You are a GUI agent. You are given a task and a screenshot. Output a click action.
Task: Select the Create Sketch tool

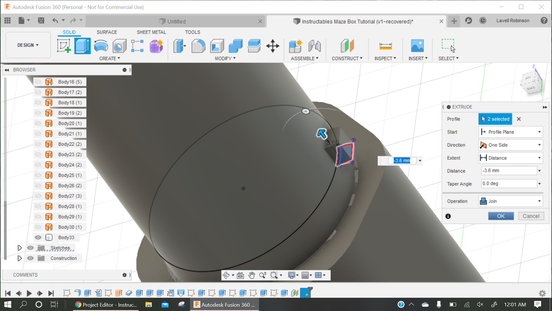pos(64,46)
